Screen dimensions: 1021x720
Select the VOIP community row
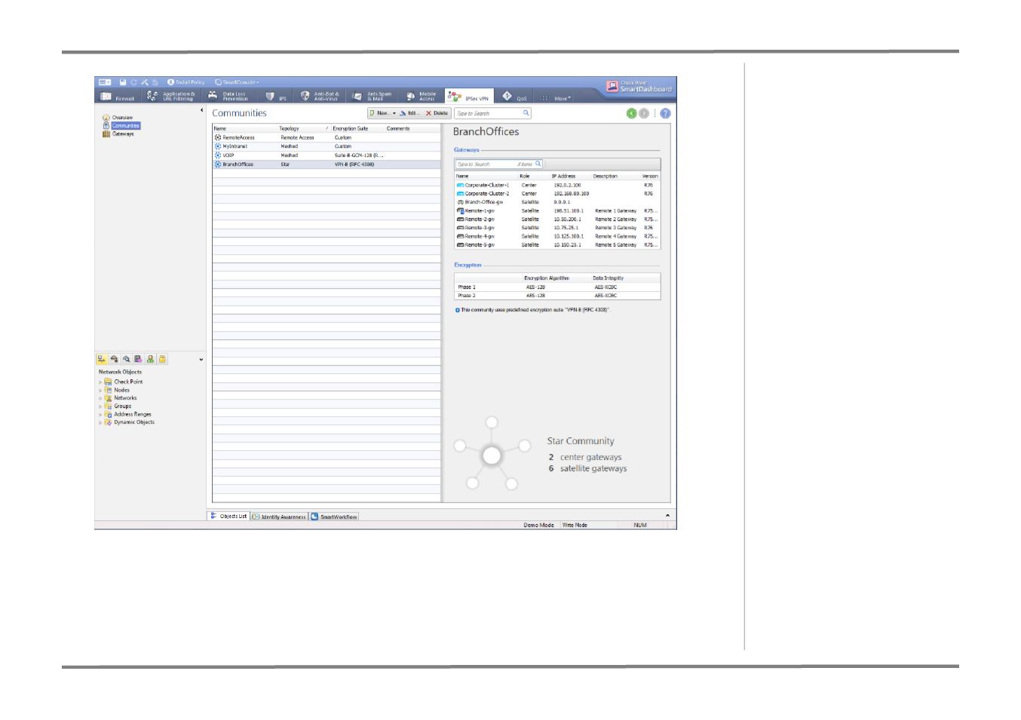click(327, 155)
